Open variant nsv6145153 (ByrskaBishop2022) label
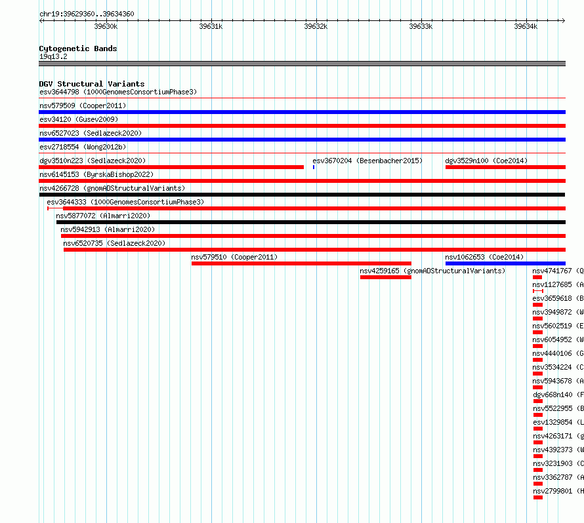The height and width of the screenshot is (523, 584). [96, 174]
